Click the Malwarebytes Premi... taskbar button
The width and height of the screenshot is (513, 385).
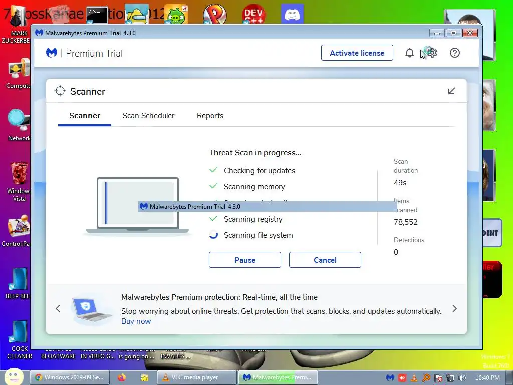(x=278, y=377)
